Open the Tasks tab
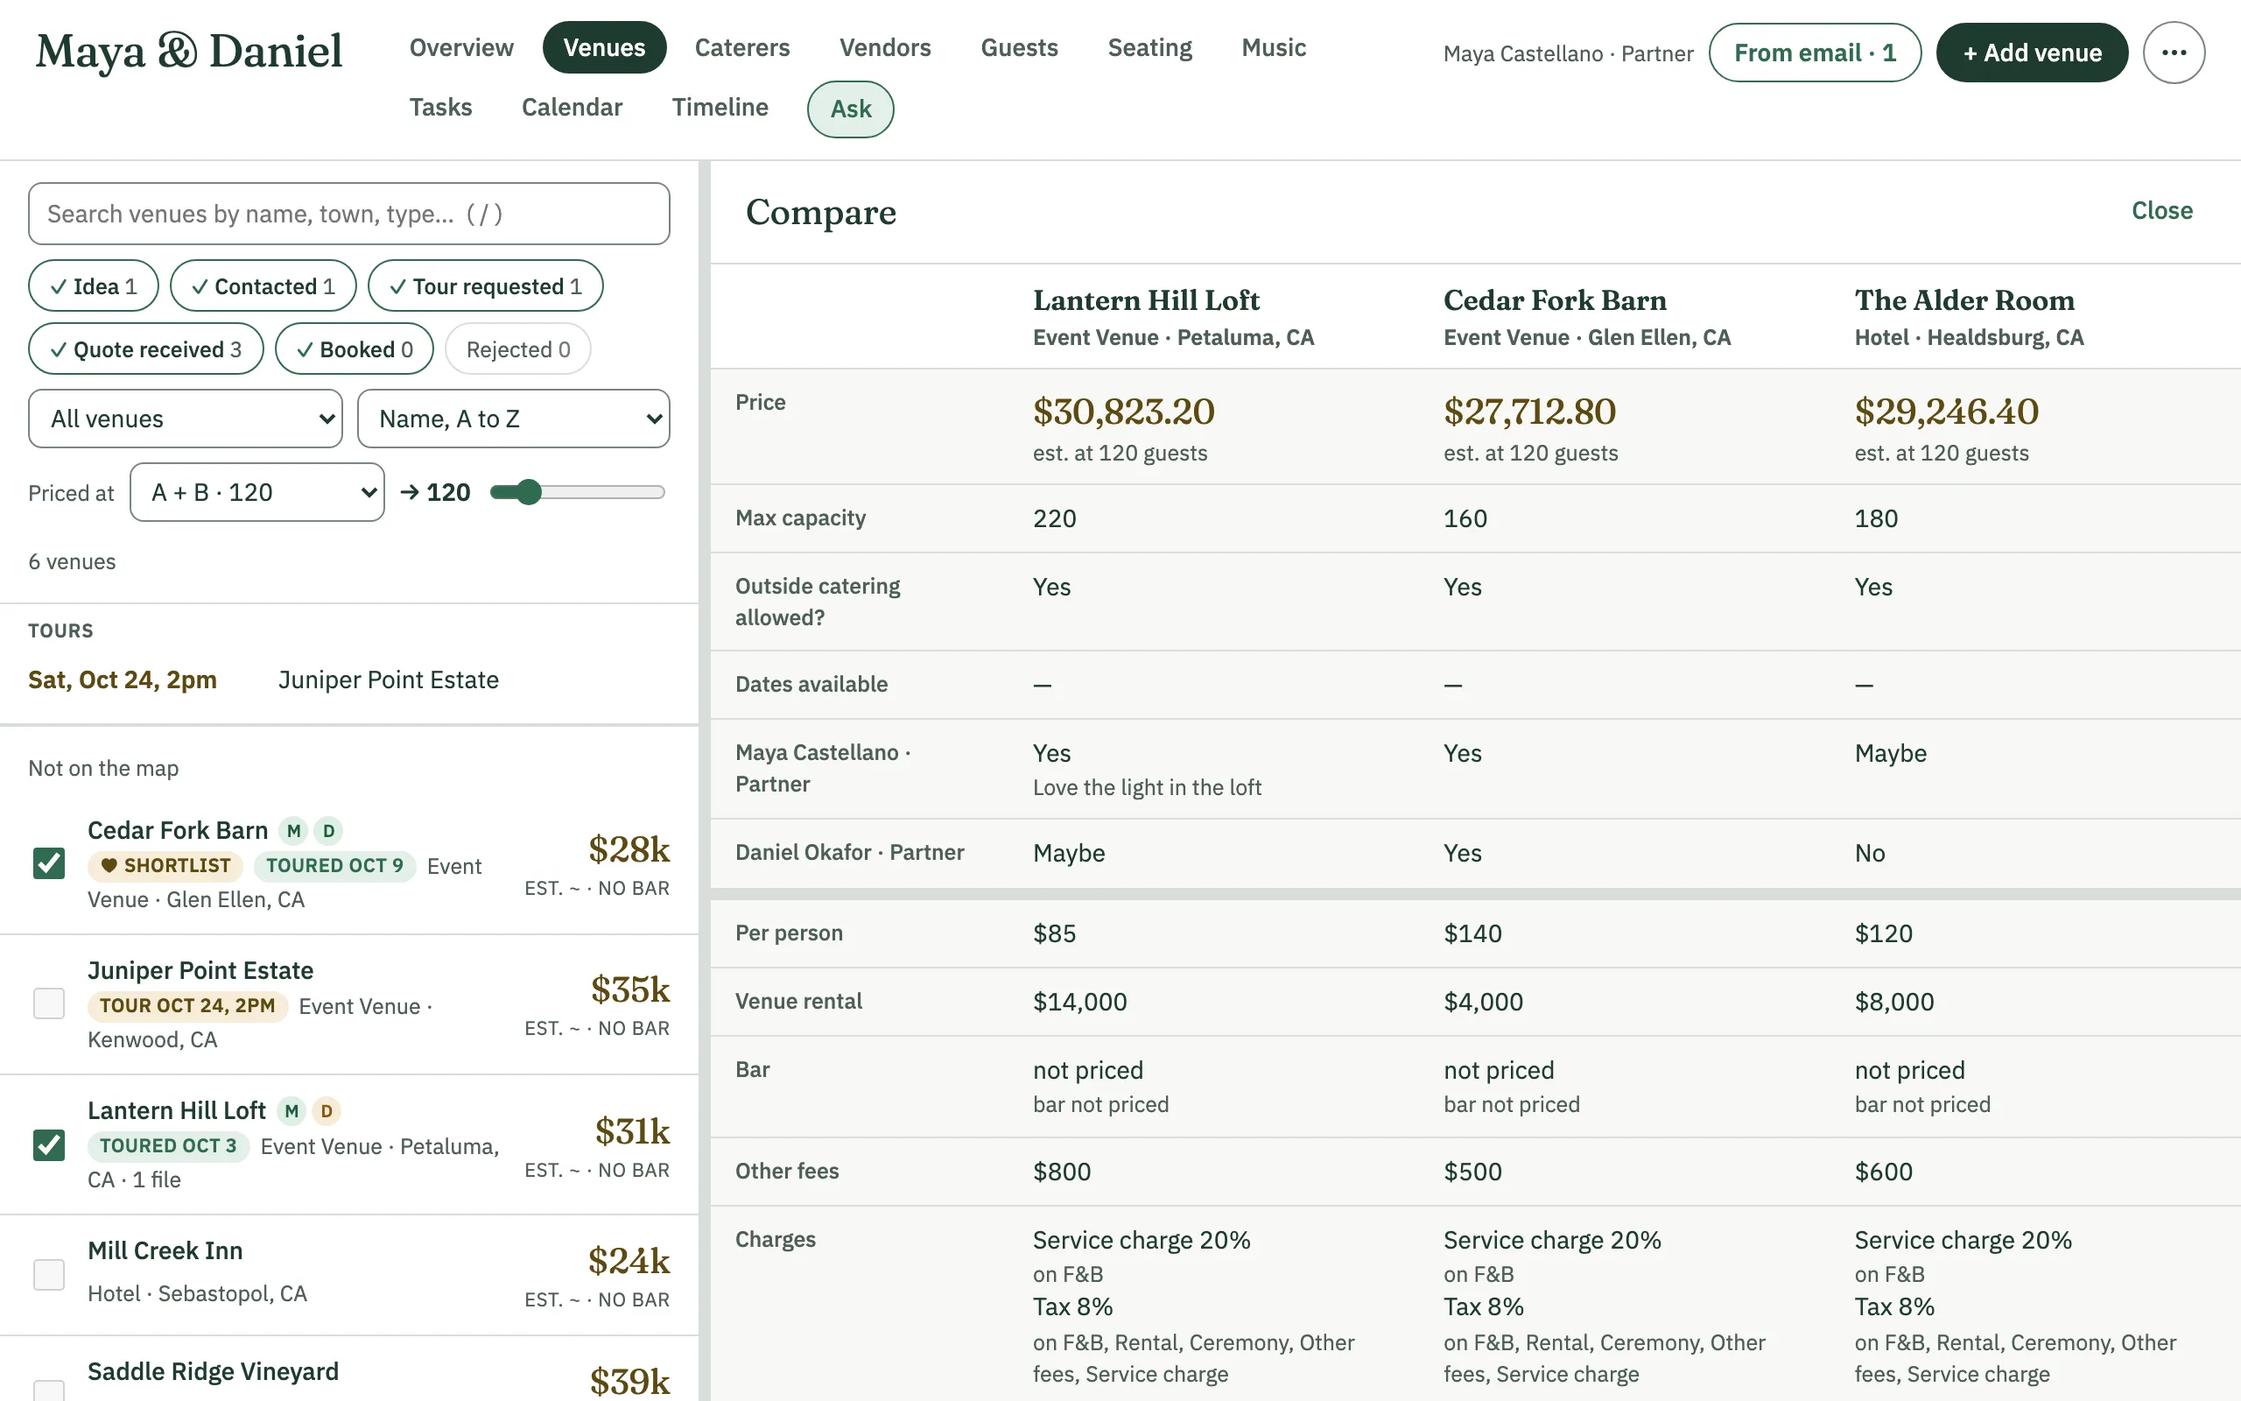2241x1401 pixels. (x=441, y=108)
